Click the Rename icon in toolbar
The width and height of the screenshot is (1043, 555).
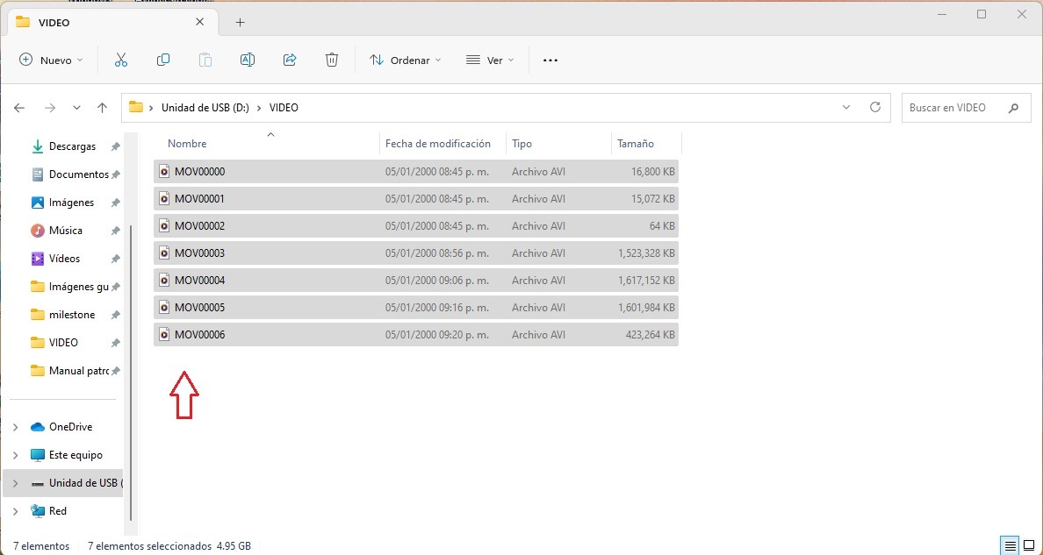(247, 60)
